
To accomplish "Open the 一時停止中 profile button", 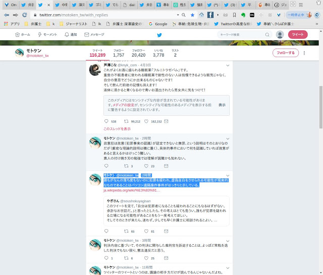I will (298, 15).
